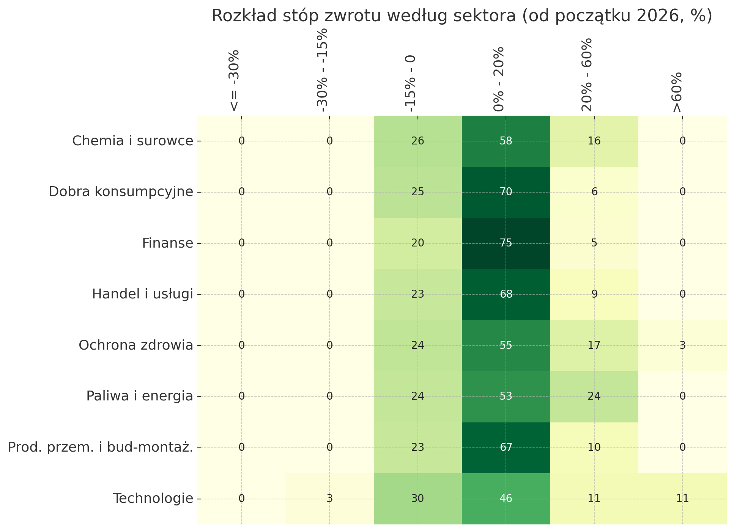Click the Chemia i surowce label
This screenshot has height=532, width=734.
tap(132, 141)
